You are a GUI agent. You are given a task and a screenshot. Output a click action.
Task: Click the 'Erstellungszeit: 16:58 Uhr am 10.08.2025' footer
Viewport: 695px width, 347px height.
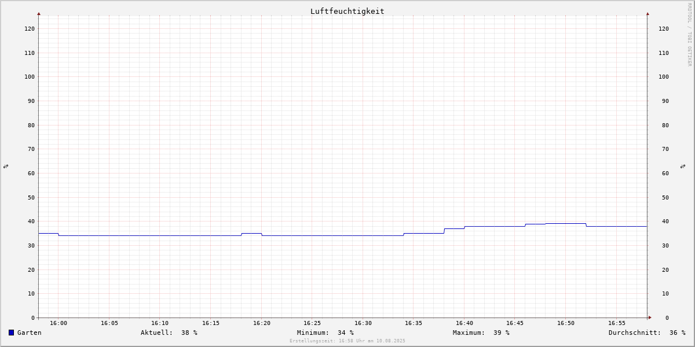(x=348, y=341)
